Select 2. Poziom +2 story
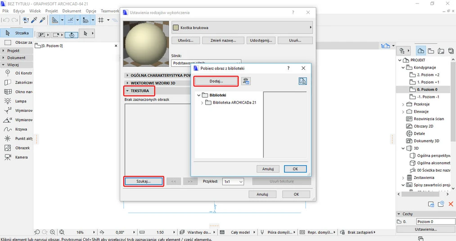This screenshot has height=241, width=456. 428,75
